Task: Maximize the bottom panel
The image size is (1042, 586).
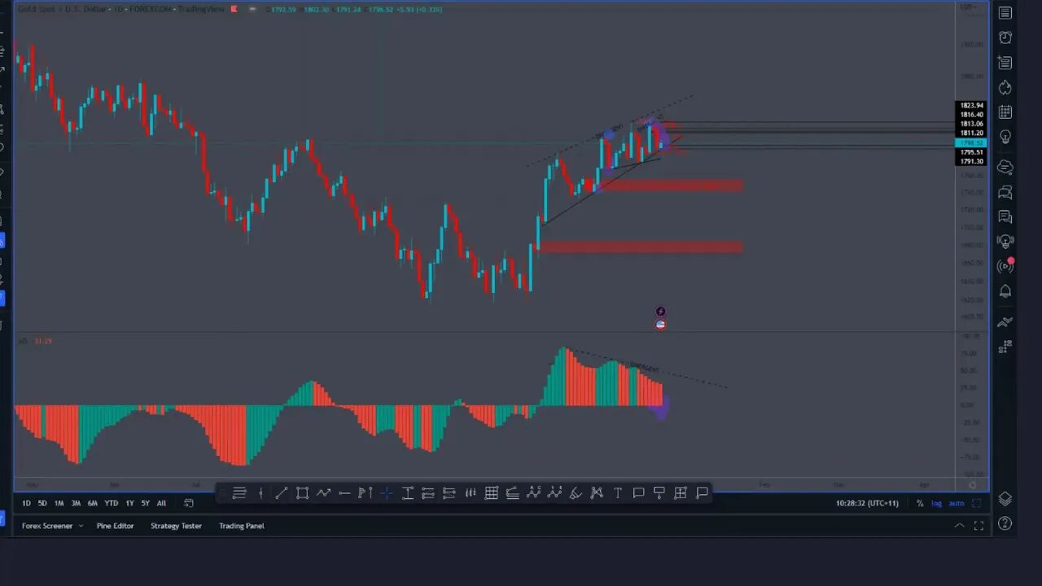Action: (979, 526)
